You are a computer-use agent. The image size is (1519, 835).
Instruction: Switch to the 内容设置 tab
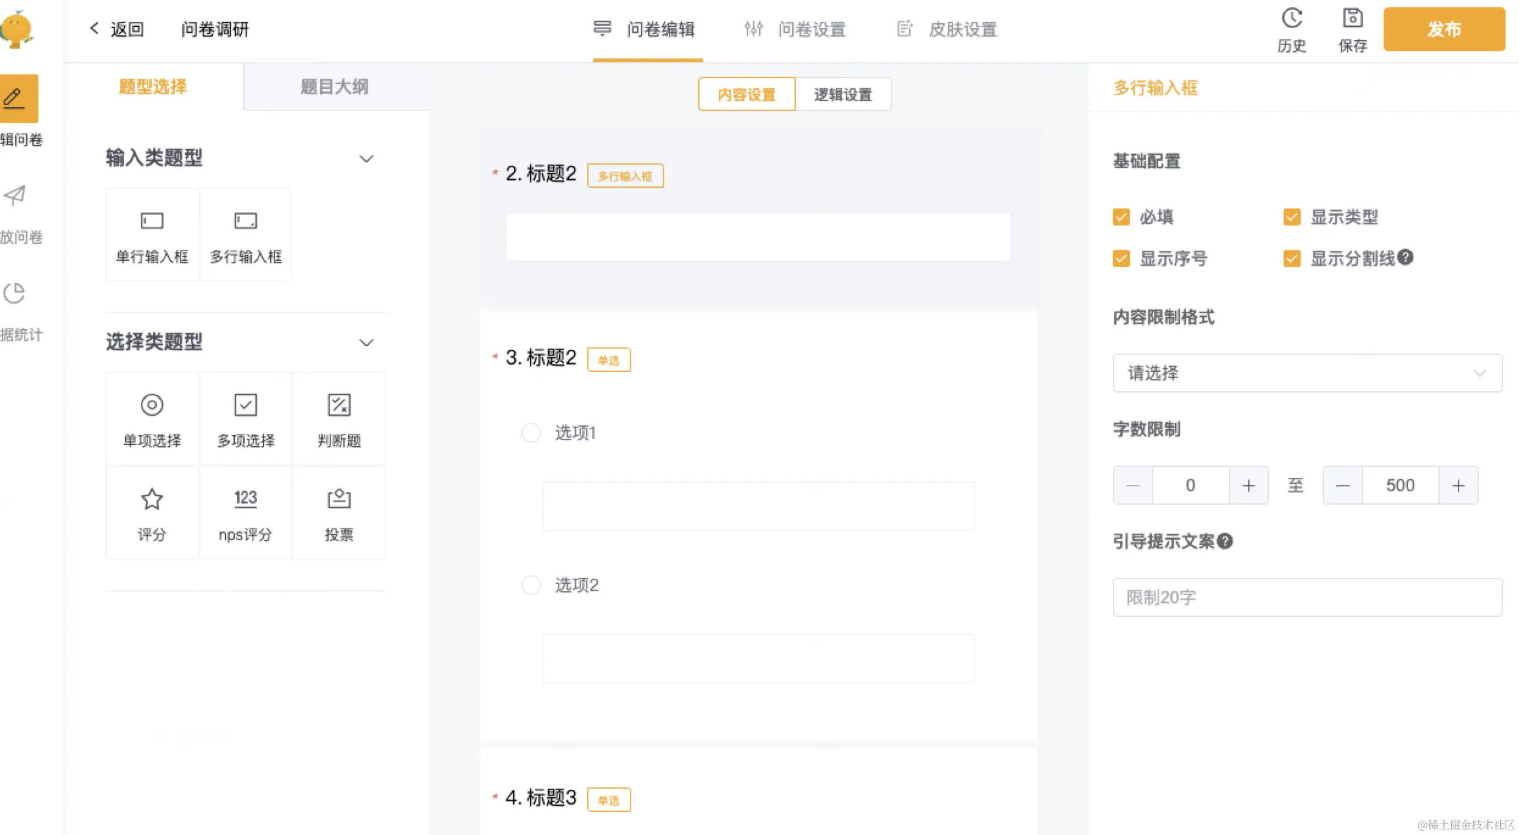point(746,94)
